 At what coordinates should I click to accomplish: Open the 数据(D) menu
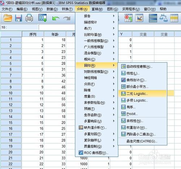[52, 9]
